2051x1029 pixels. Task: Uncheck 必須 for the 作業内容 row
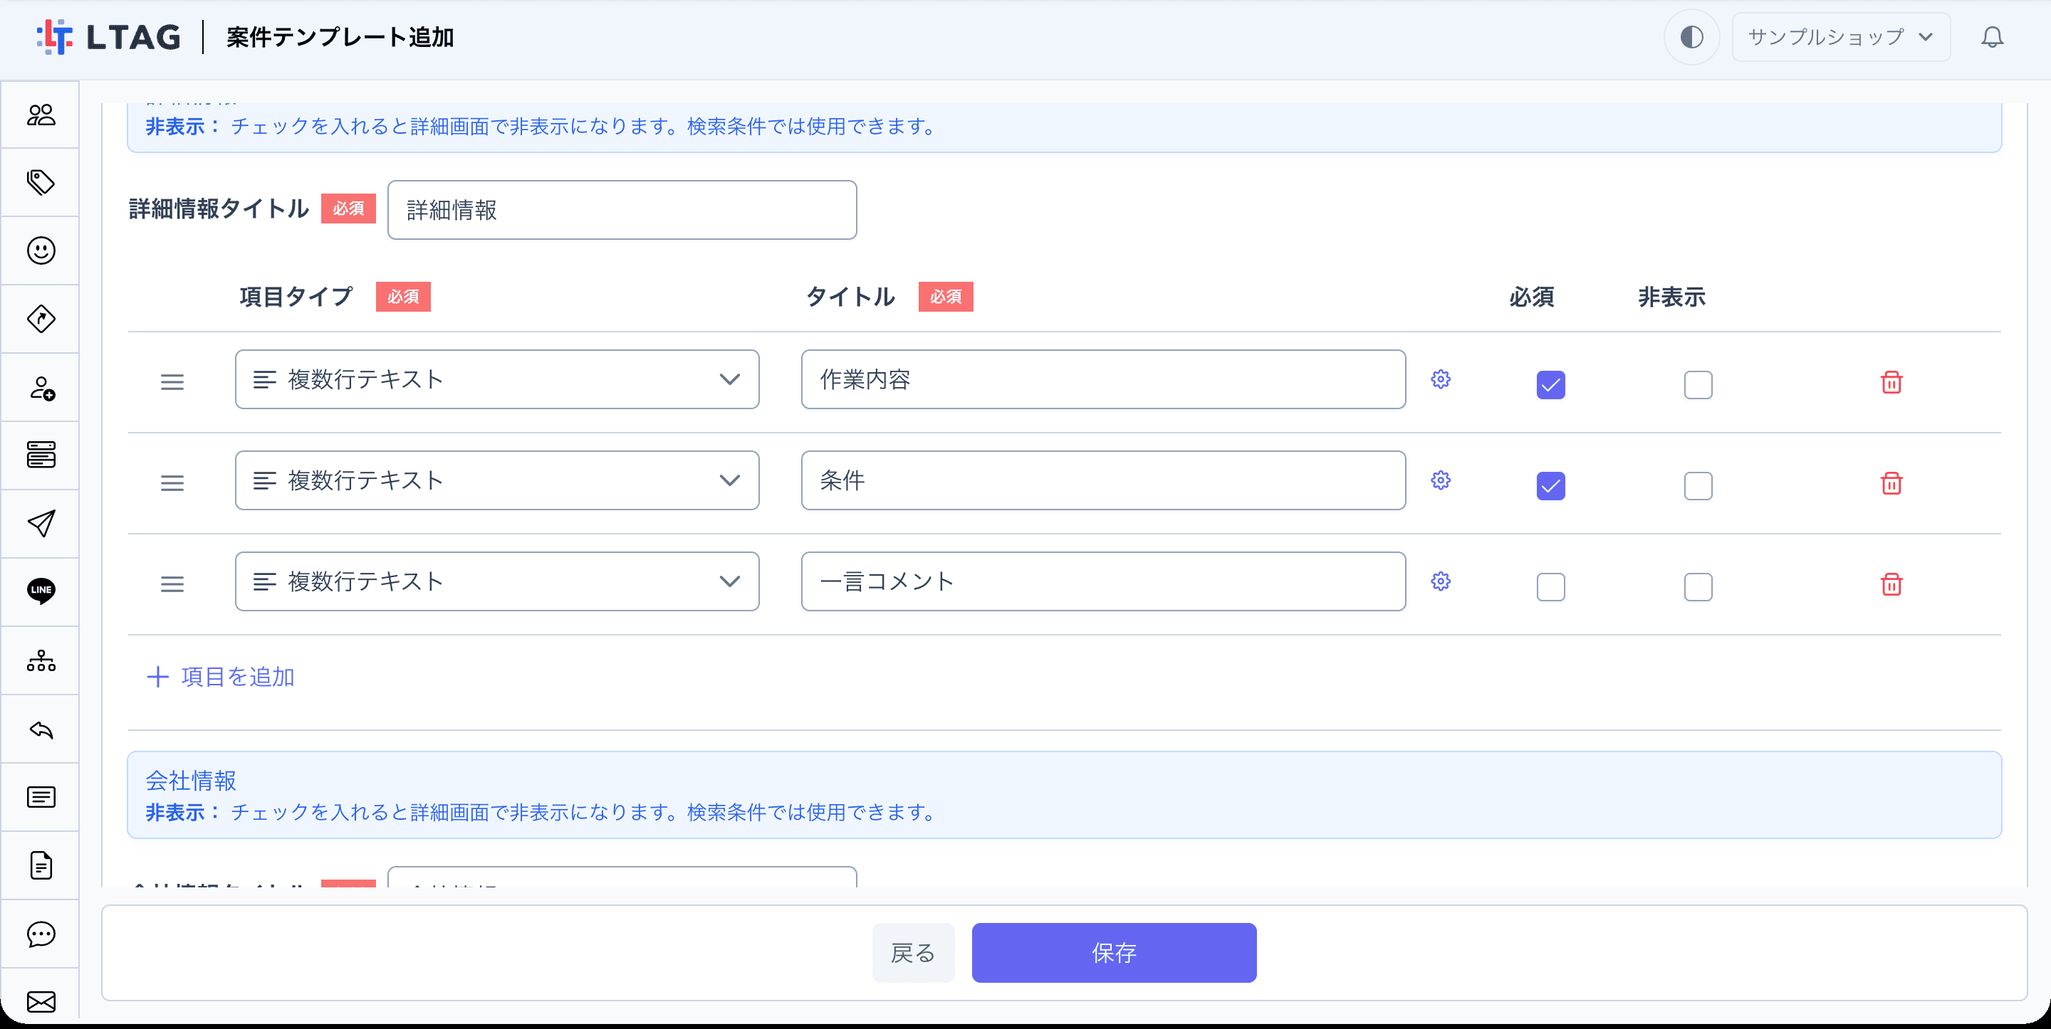1550,385
